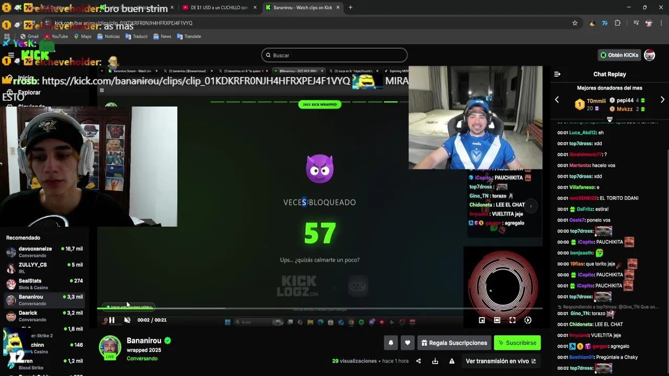Expand the top donors leaderboard chevron

[x=609, y=120]
